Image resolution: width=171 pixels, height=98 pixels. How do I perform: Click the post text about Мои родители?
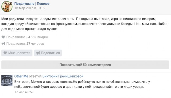(x=84, y=24)
